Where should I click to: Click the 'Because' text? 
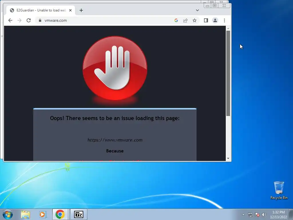coord(115,151)
